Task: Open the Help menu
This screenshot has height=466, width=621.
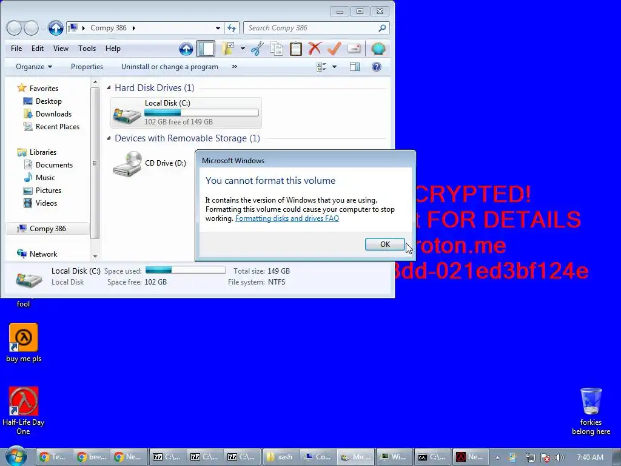Action: pos(113,49)
